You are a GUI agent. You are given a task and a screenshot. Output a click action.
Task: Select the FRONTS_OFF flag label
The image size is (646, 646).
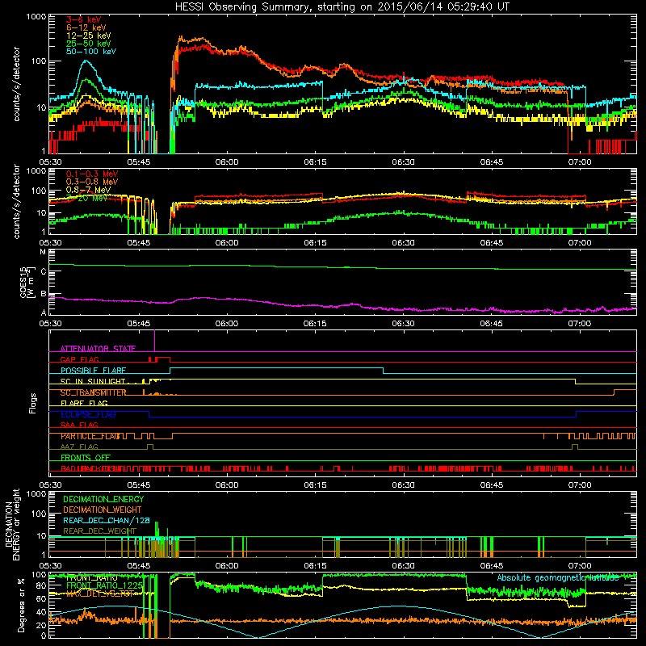(x=86, y=458)
